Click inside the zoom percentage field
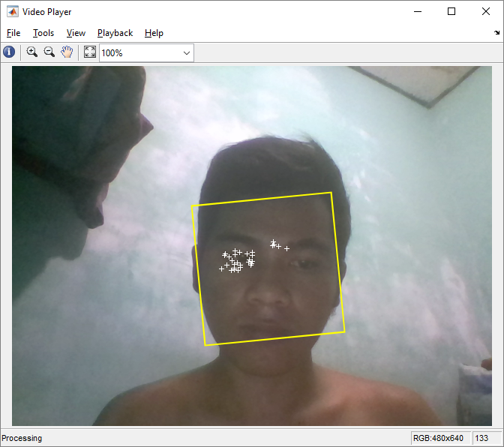 tap(138, 53)
